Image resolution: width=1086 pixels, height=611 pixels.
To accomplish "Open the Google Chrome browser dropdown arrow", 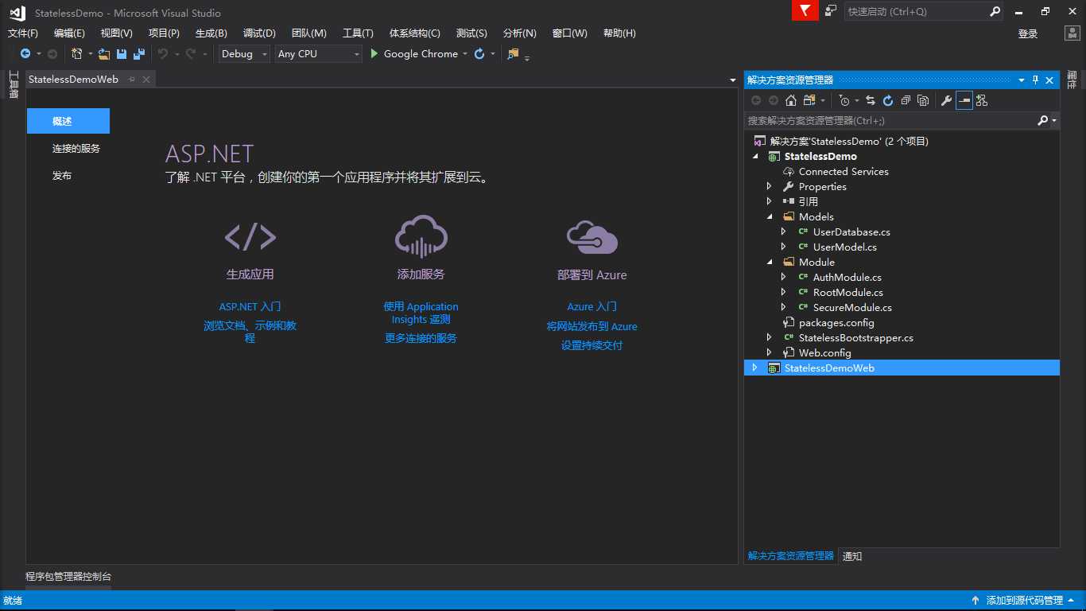I will coord(465,54).
